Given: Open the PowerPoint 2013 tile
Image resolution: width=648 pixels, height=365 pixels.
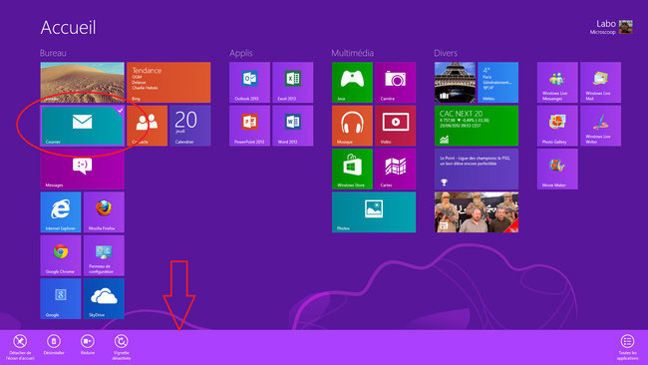Looking at the screenshot, I should click(x=249, y=126).
